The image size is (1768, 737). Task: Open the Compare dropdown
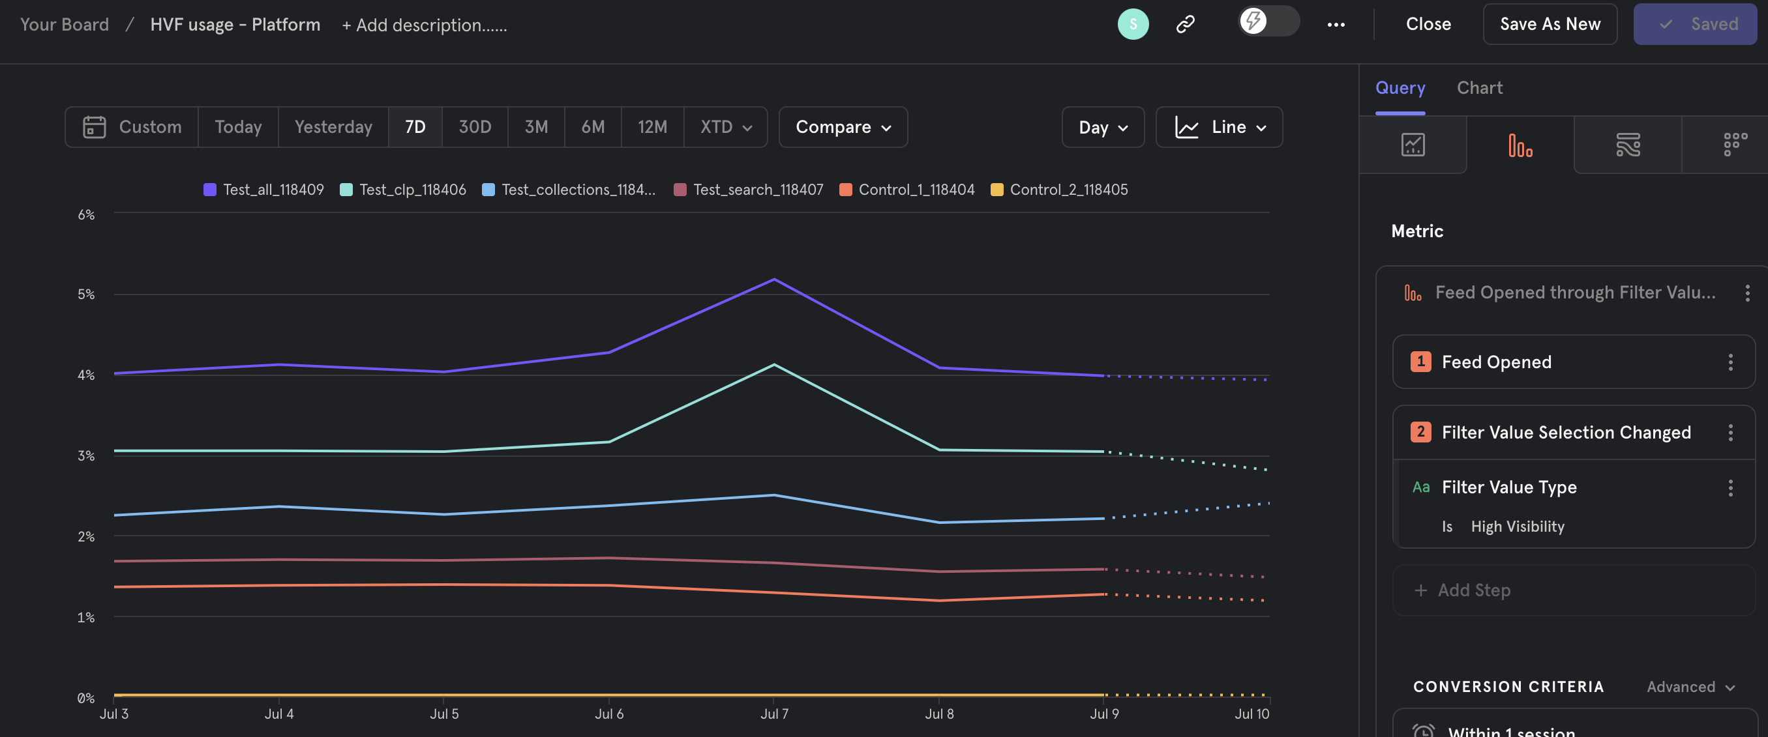click(x=843, y=127)
